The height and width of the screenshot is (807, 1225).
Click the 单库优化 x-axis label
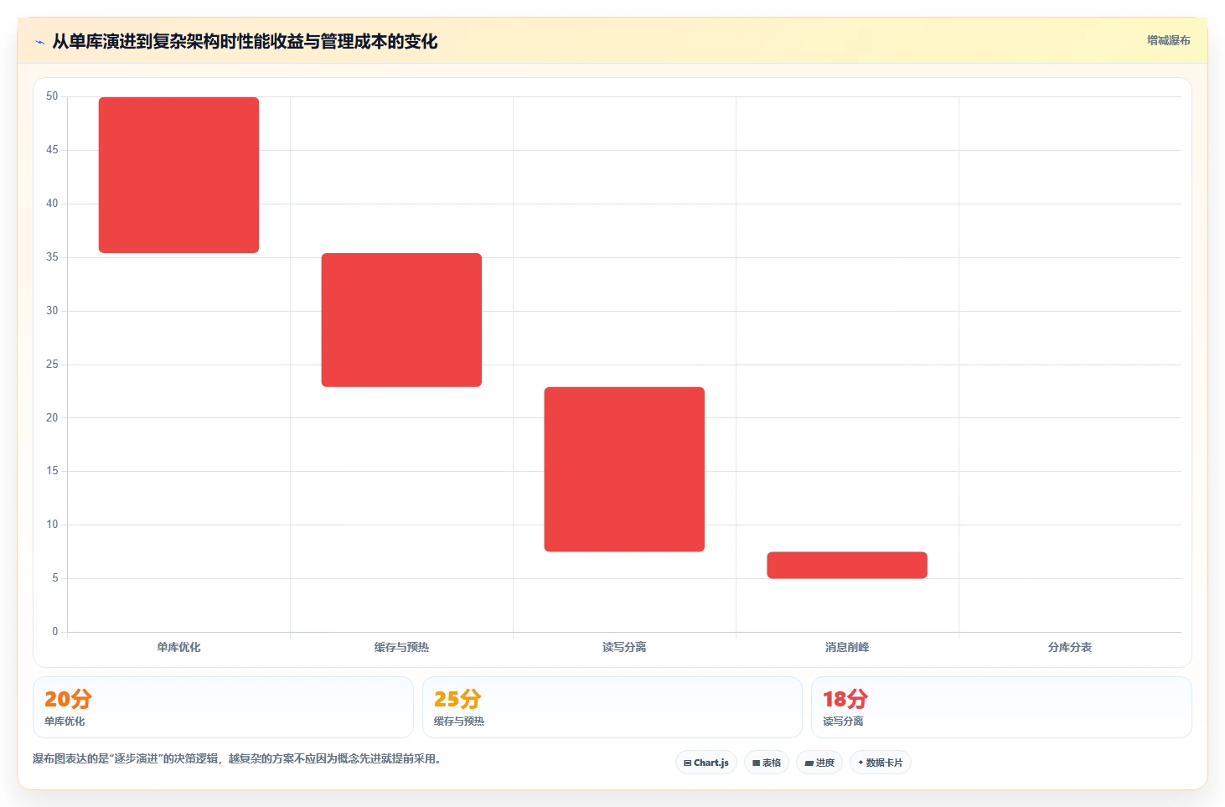click(x=178, y=647)
